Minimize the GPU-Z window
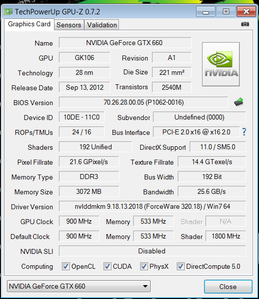This screenshot has width=259, height=299. tap(206, 11)
